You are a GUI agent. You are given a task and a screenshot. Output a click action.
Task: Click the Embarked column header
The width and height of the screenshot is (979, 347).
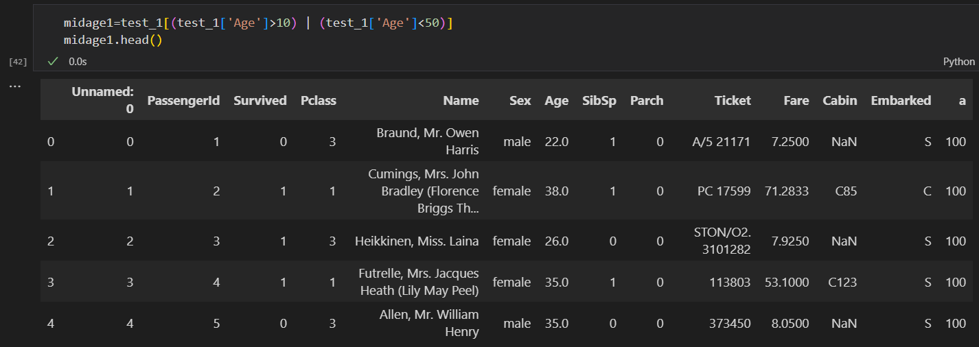click(x=901, y=101)
